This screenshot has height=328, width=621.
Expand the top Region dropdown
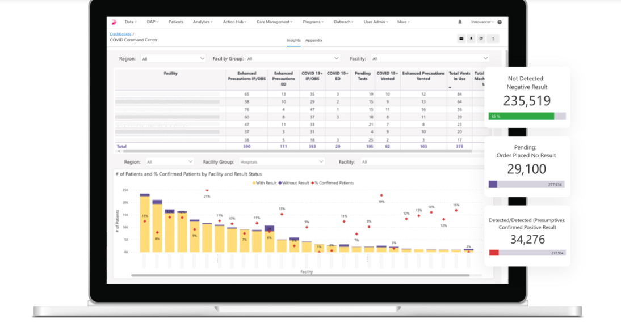173,58
